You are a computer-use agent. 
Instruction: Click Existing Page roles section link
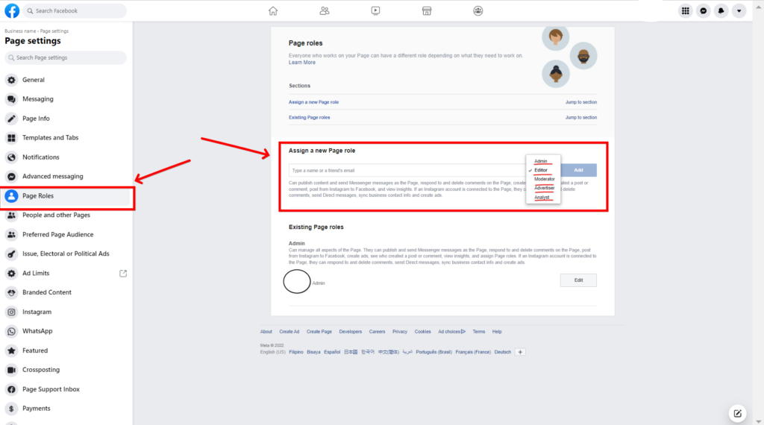tap(309, 117)
